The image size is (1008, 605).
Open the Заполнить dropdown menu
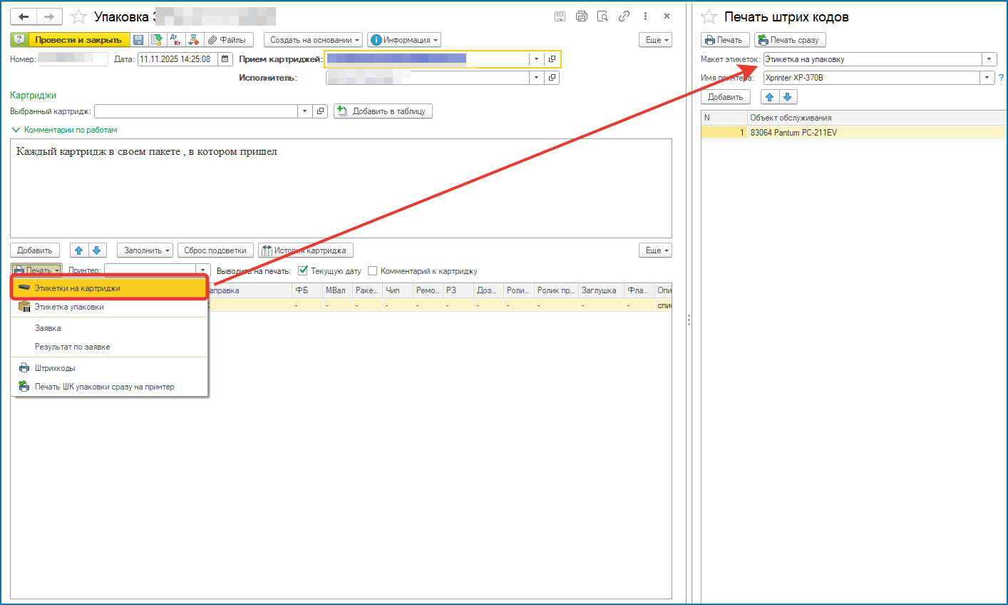tap(145, 250)
